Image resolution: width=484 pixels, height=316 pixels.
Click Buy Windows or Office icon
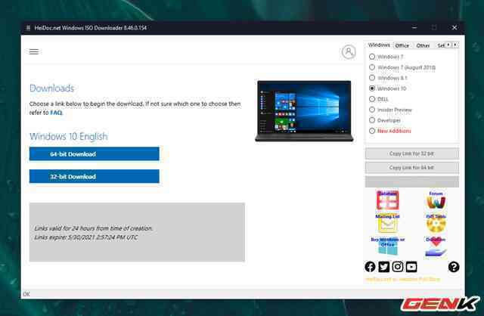coord(388,246)
